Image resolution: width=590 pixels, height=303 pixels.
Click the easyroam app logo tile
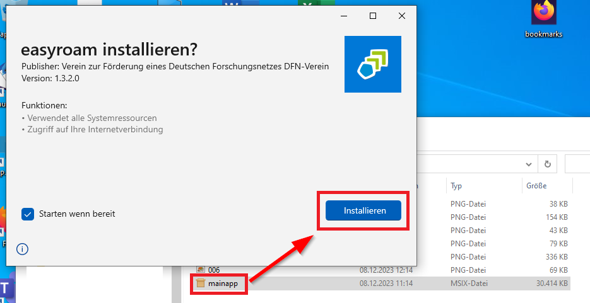[x=372, y=64]
